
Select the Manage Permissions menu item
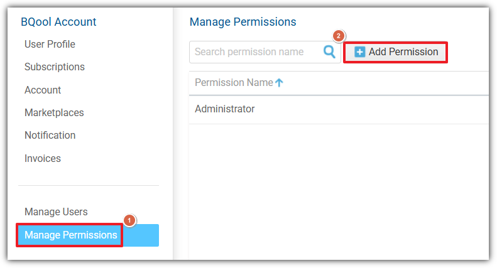89,235
